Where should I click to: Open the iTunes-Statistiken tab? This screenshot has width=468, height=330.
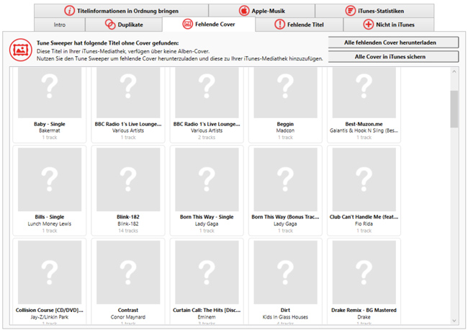[374, 11]
